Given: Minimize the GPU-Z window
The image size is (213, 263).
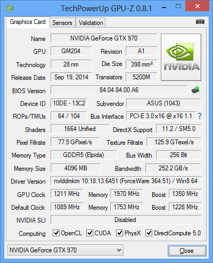Looking at the screenshot, I should tap(164, 7).
